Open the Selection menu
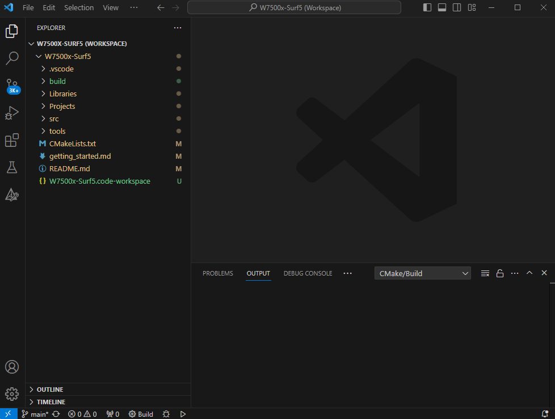 (79, 7)
